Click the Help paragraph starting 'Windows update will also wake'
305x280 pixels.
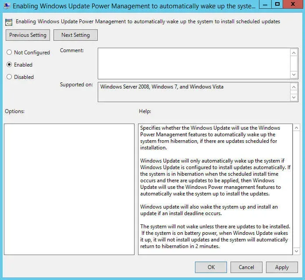[x=209, y=210]
